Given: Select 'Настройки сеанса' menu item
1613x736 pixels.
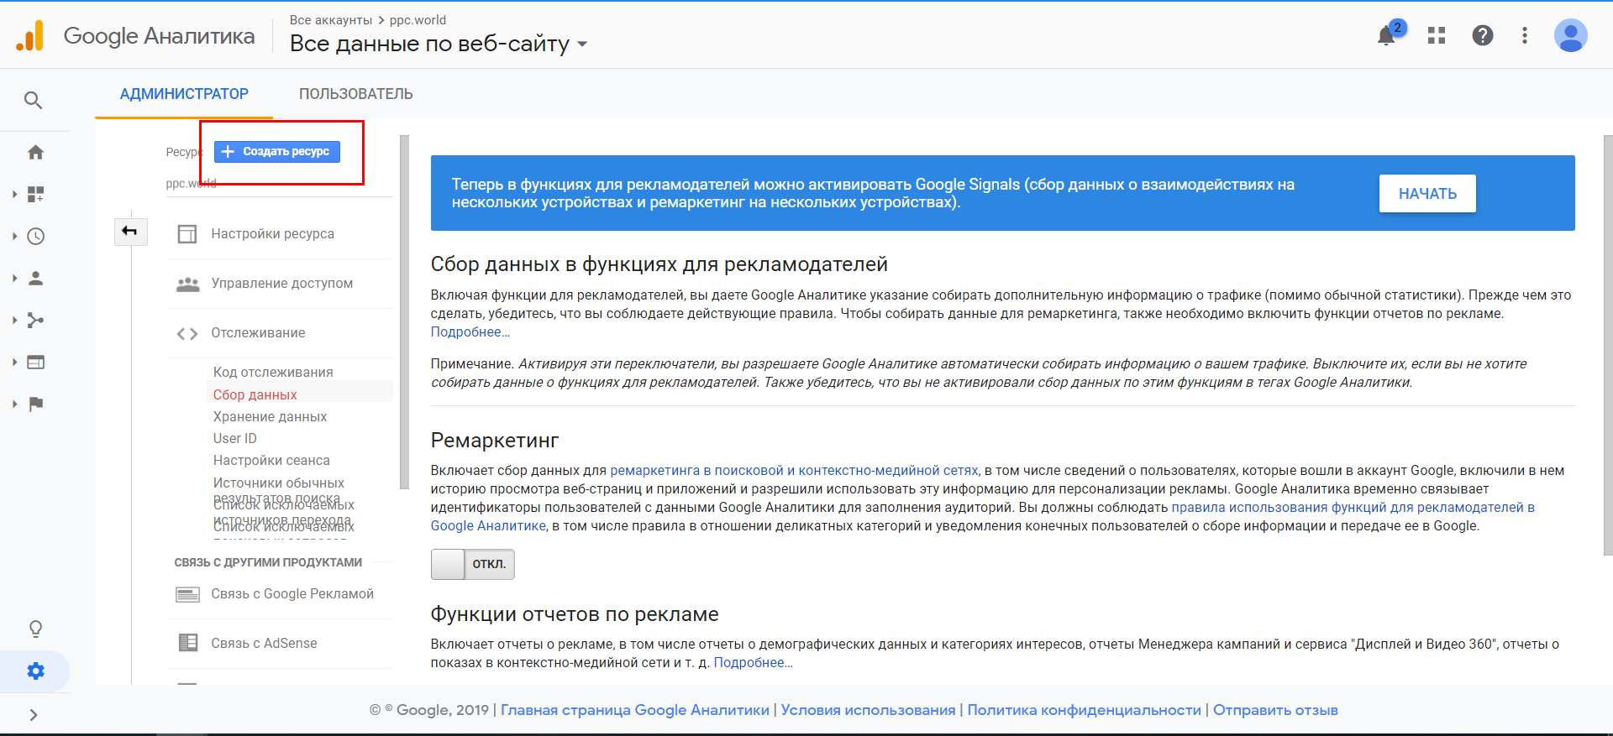Looking at the screenshot, I should [271, 460].
